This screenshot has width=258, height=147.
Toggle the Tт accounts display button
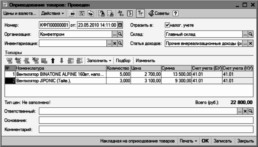pos(141,13)
